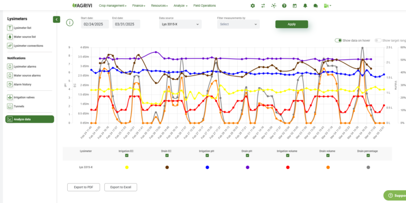
Task: Open settings gear icon in top bar
Action: [x=253, y=6]
